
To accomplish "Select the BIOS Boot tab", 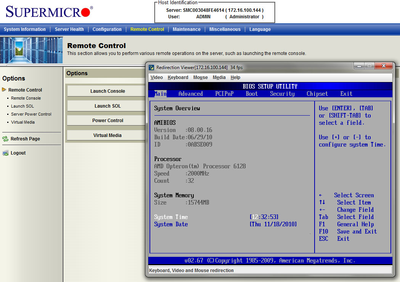I will [x=252, y=93].
